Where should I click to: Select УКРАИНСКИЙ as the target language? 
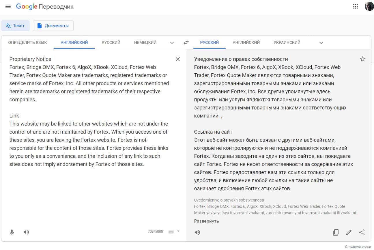(x=287, y=42)
